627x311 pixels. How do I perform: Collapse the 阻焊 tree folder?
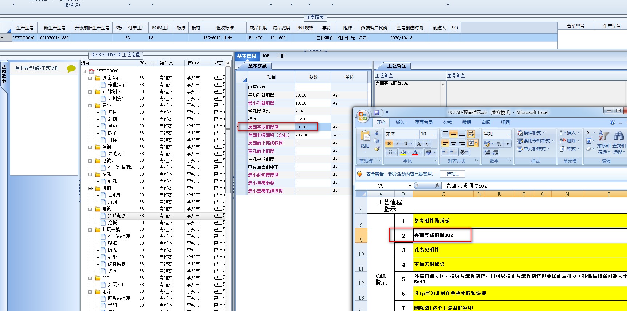click(90, 292)
